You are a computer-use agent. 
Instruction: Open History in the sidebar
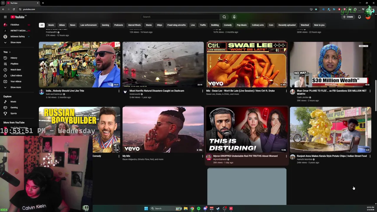[14, 58]
